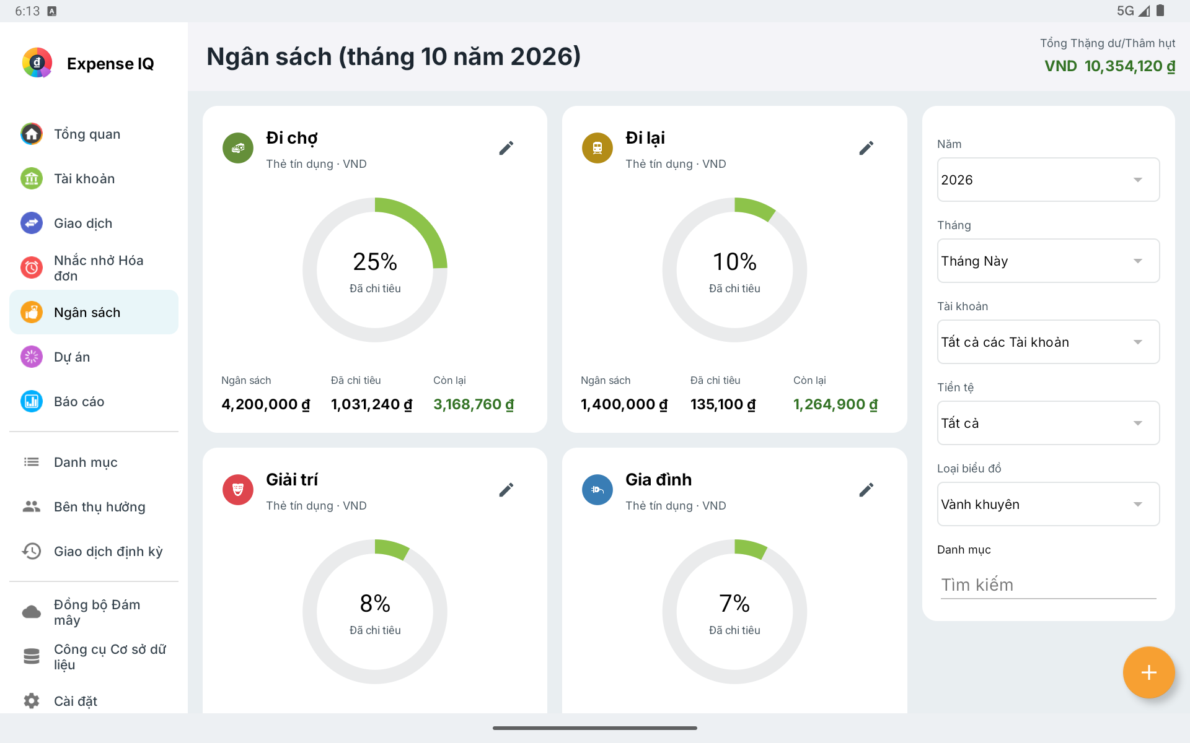Click Đi lại remaining 1,264,900 ₫
This screenshot has height=743, width=1190.
coord(835,404)
